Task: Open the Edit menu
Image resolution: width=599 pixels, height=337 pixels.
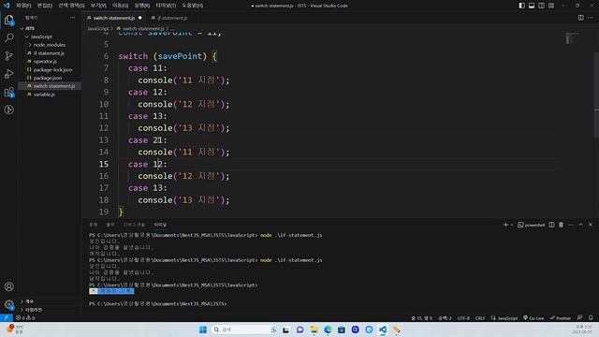Action: [x=45, y=6]
